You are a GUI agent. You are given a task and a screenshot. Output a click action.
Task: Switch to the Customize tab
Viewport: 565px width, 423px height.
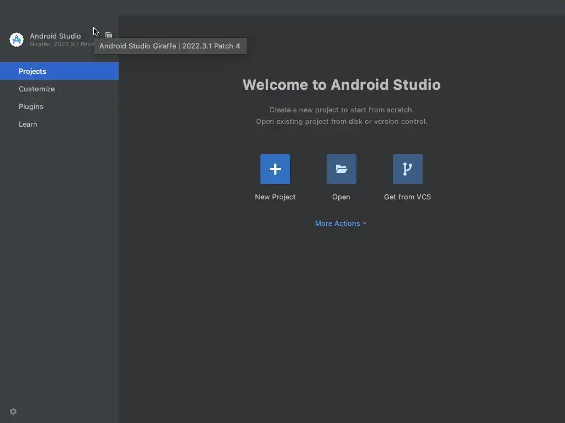(59, 89)
